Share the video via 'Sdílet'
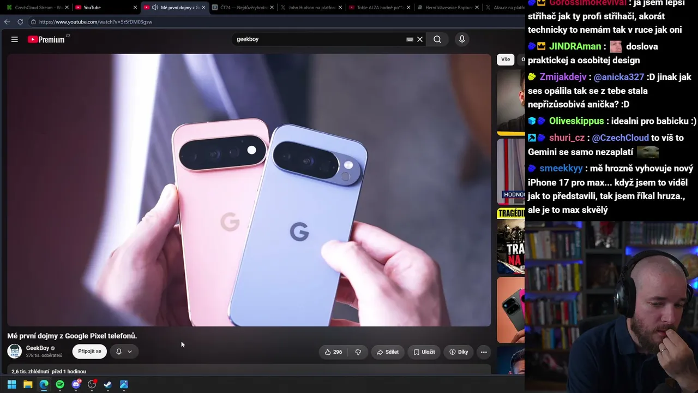Viewport: 698px width, 393px height. (388, 352)
